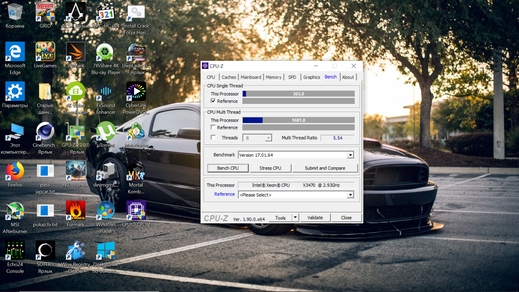Click the Bench CPU button
519x292 pixels.
228,168
